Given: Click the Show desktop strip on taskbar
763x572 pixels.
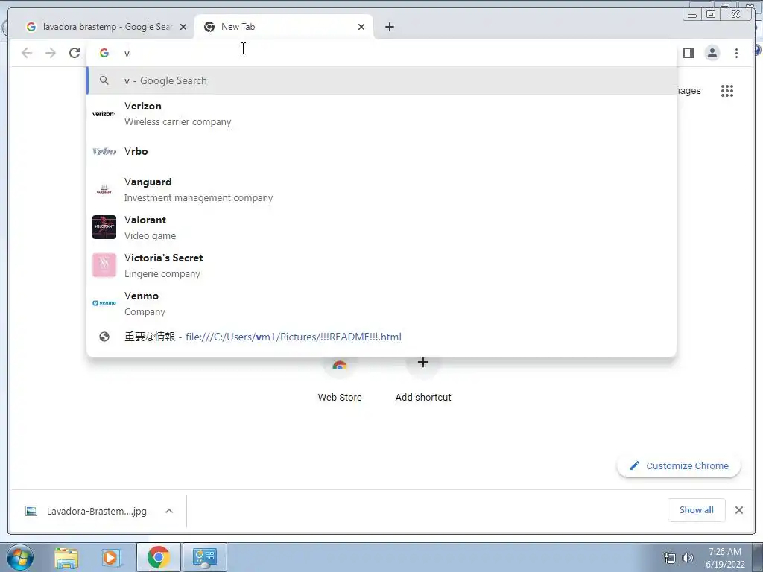Looking at the screenshot, I should pos(758,557).
